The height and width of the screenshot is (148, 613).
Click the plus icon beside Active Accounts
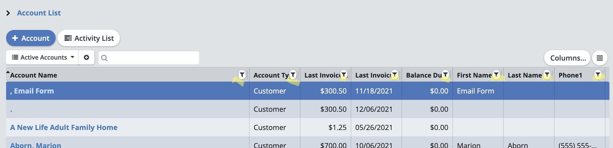86,58
